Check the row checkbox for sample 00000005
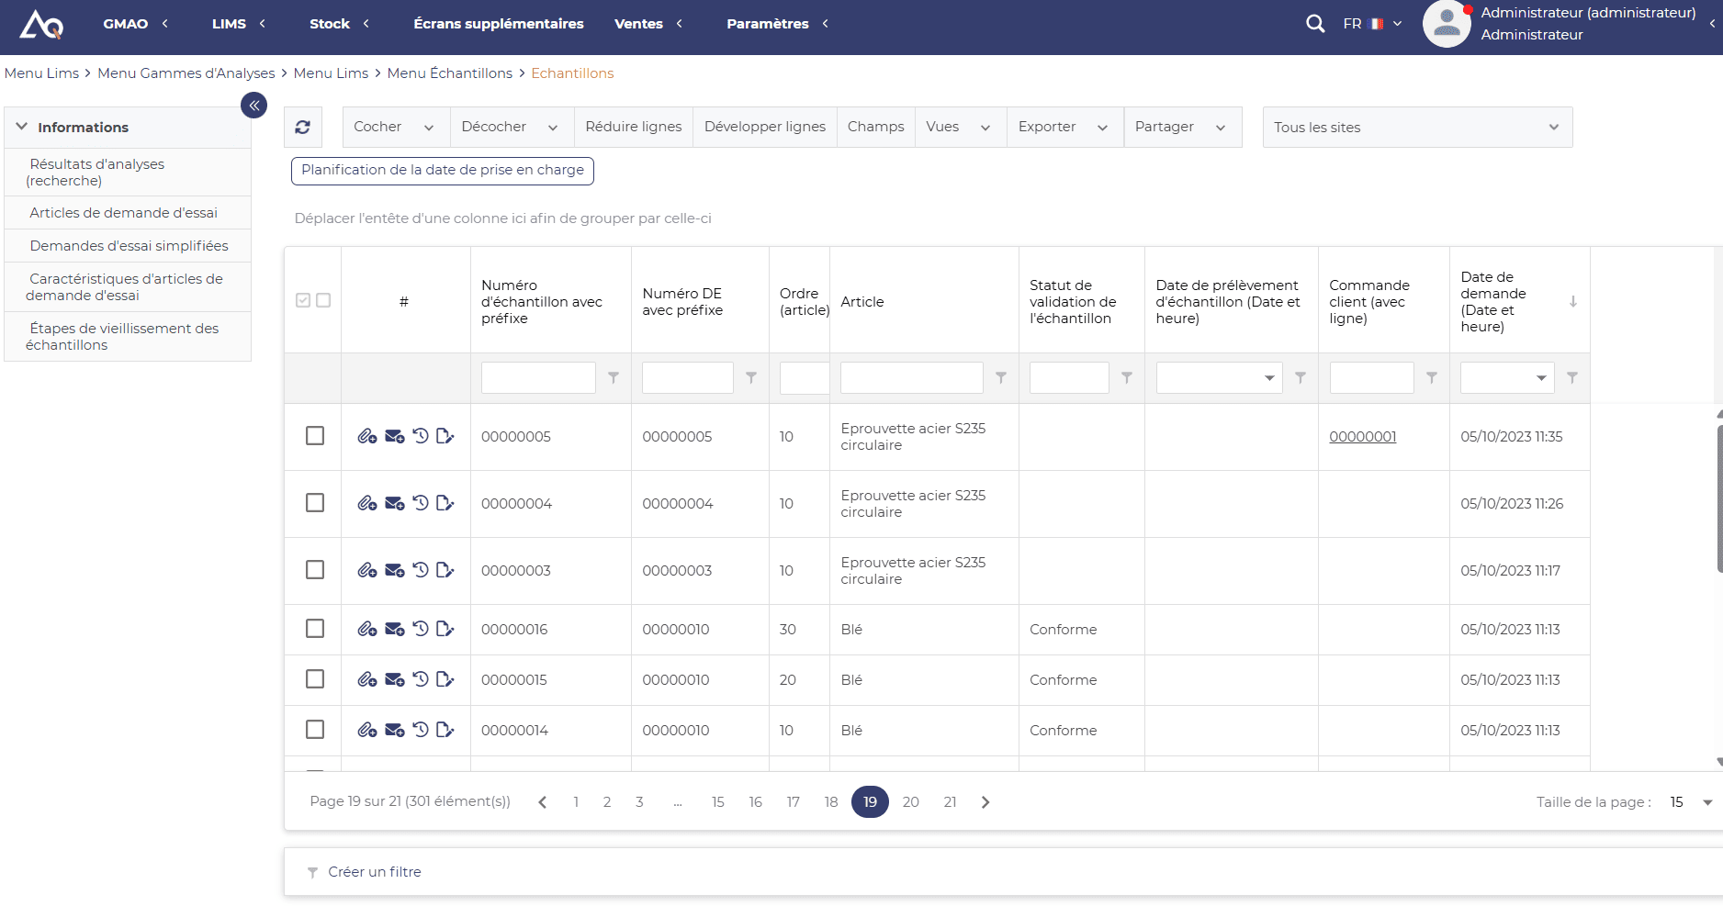The image size is (1723, 906). 315,436
